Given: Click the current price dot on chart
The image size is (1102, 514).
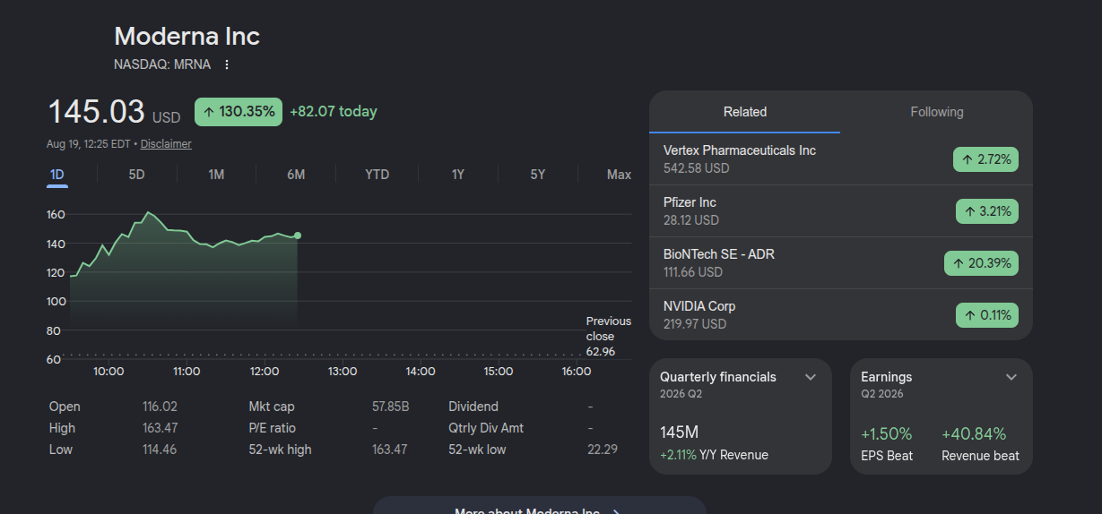Looking at the screenshot, I should tap(298, 236).
